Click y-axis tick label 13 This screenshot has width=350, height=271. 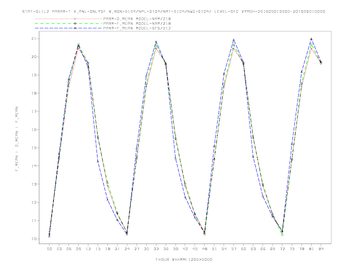[34, 184]
